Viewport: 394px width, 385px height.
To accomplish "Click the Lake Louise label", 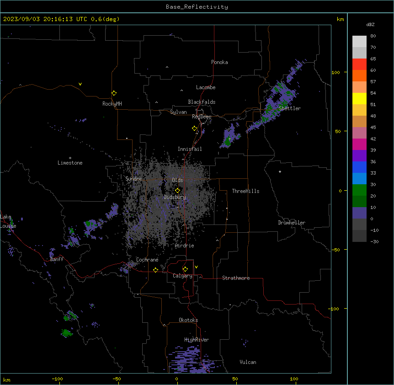I will pyautogui.click(x=8, y=221).
